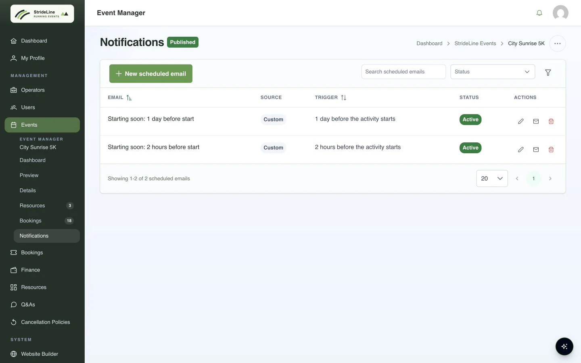Screen dimensions: 581x363
Task: Open the AI assistant sparkle button
Action: pos(564,346)
